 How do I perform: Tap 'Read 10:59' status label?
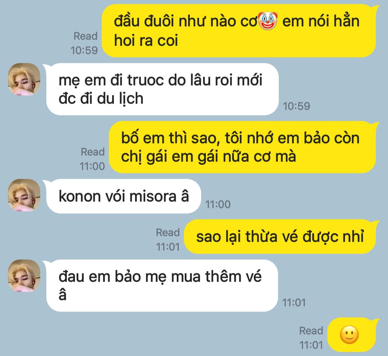pos(85,43)
